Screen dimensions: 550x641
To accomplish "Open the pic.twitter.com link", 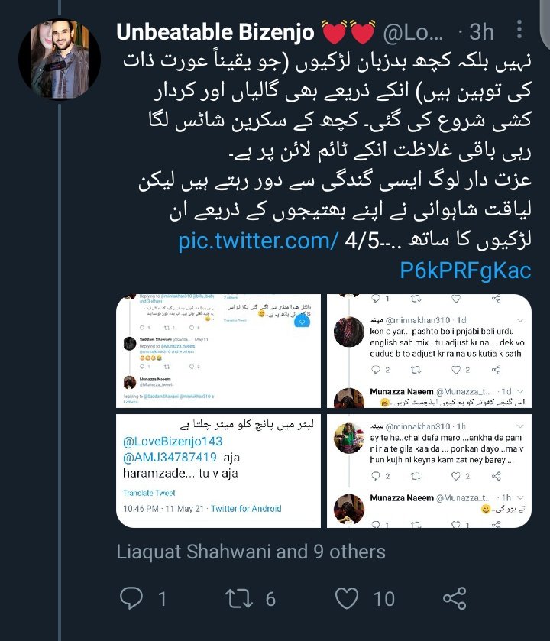I will [258, 241].
